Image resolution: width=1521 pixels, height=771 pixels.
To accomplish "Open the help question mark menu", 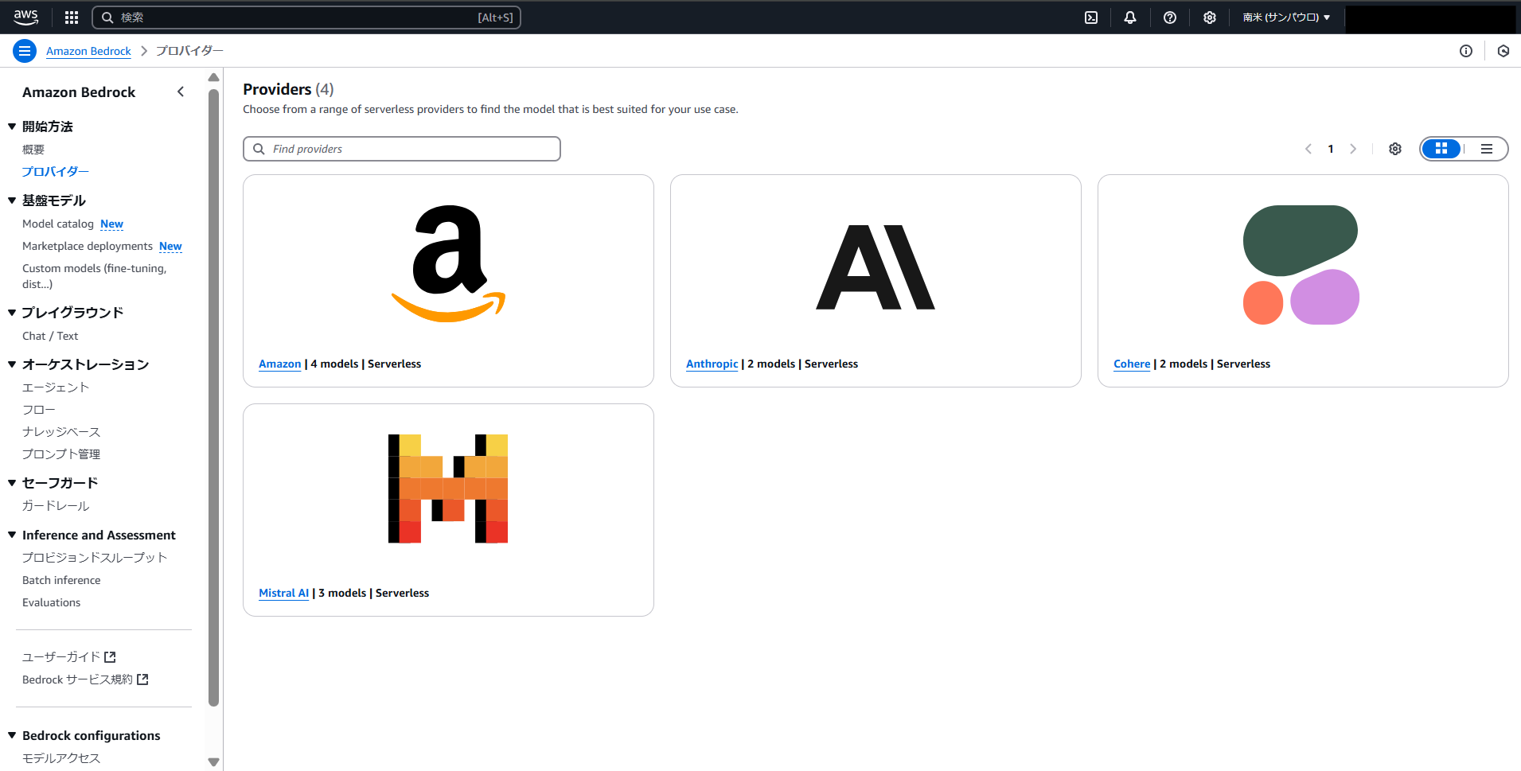I will click(x=1170, y=18).
